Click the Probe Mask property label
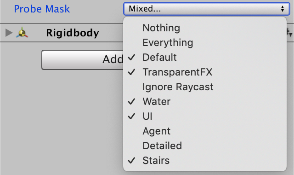This screenshot has height=175, width=294. coord(42,9)
